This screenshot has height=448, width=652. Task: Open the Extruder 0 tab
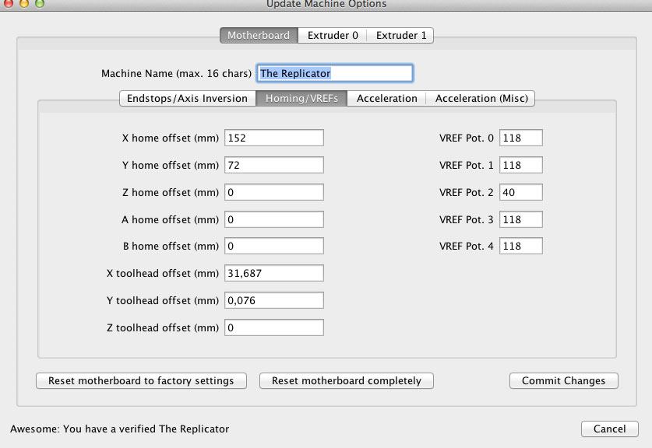click(333, 35)
